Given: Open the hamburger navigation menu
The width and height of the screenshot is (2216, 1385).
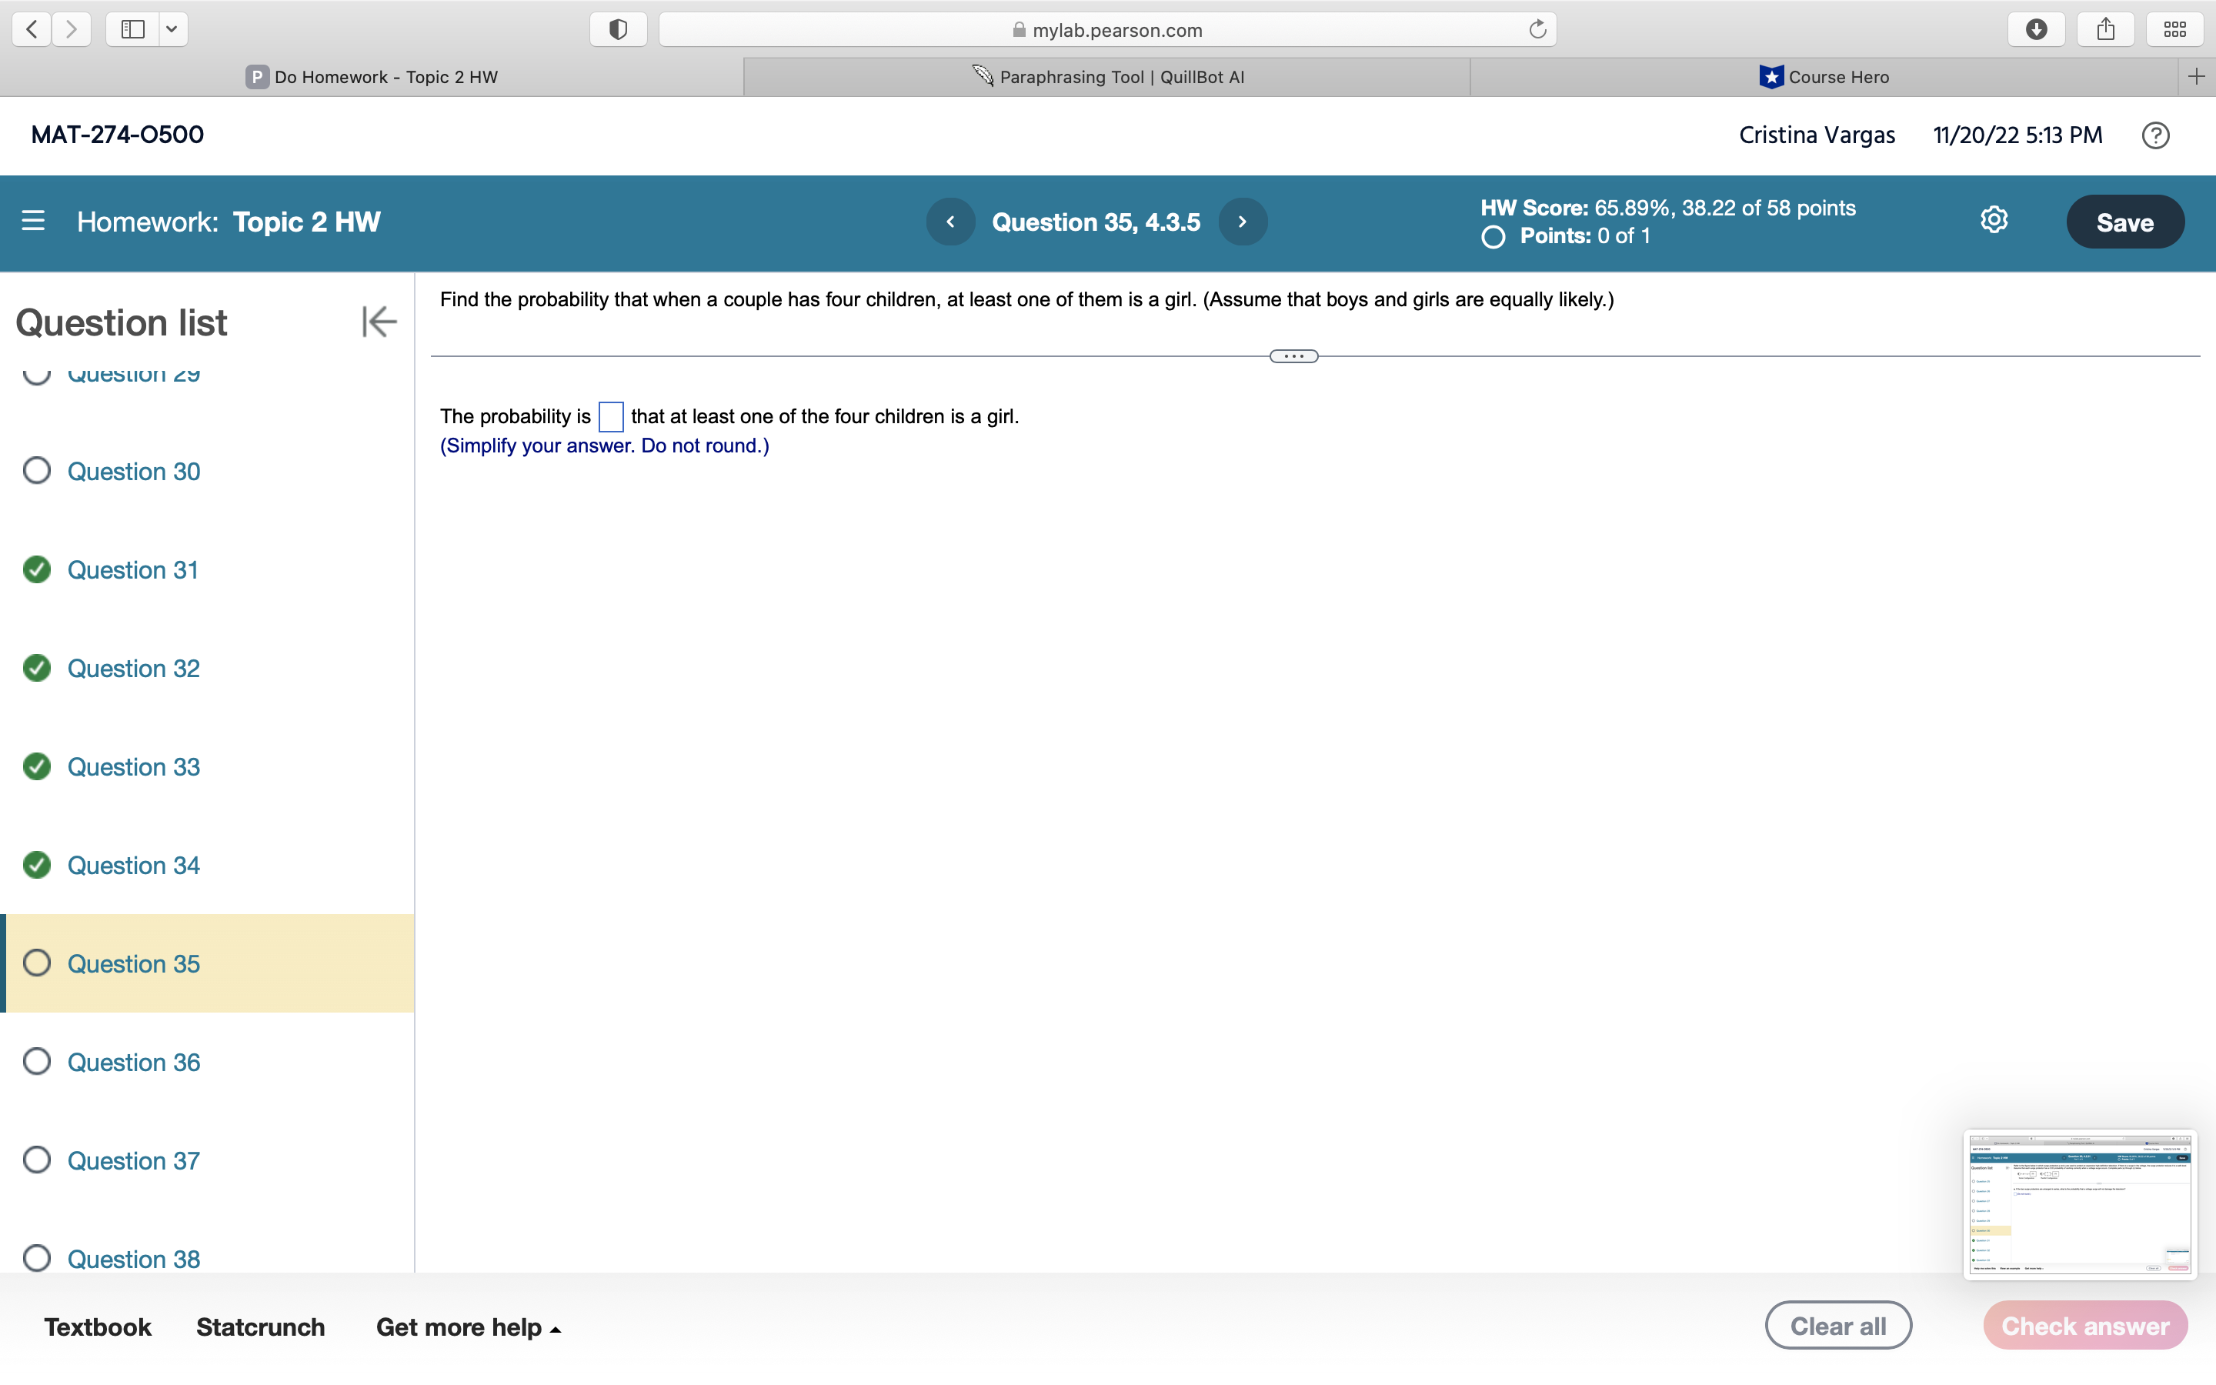Looking at the screenshot, I should pos(33,221).
